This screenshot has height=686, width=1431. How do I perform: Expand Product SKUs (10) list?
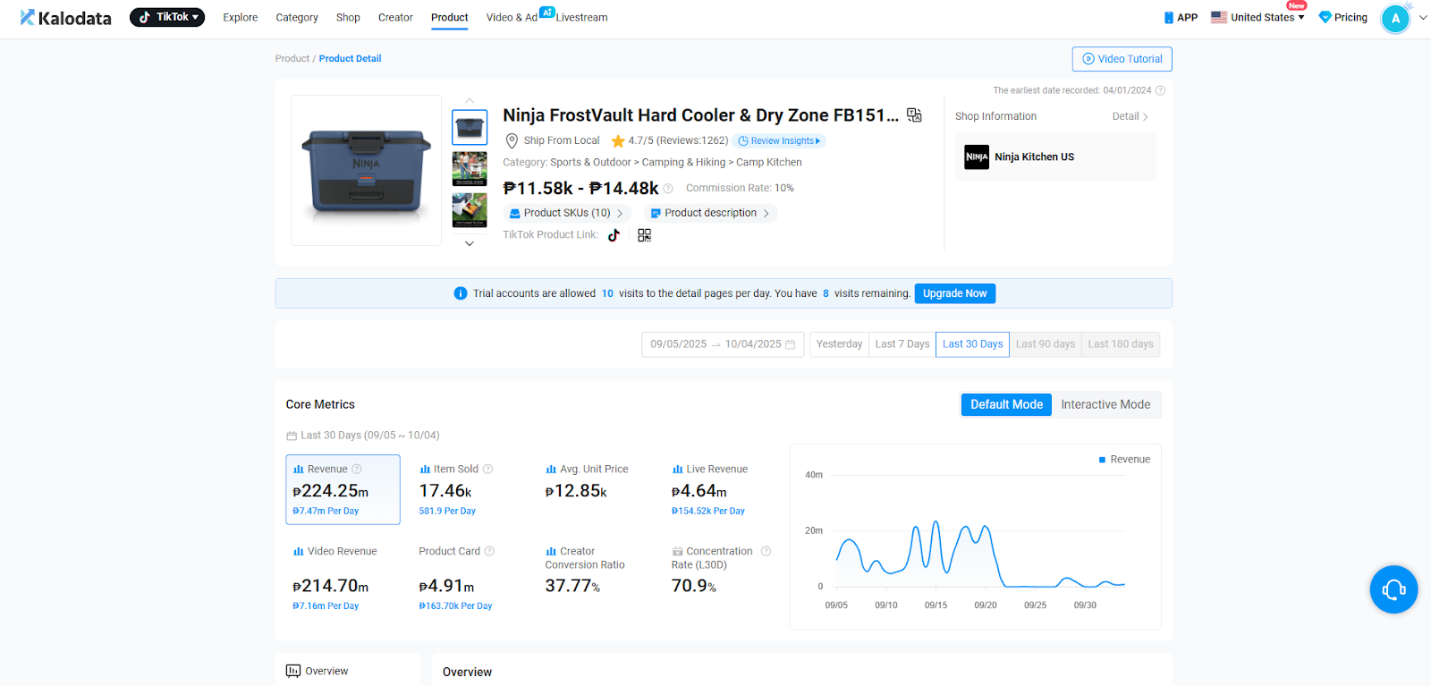(567, 214)
